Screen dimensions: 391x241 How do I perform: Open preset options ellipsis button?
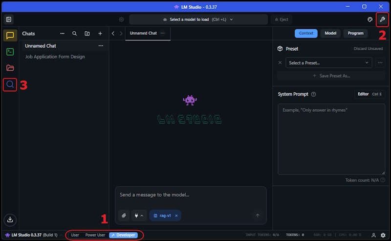[380, 63]
